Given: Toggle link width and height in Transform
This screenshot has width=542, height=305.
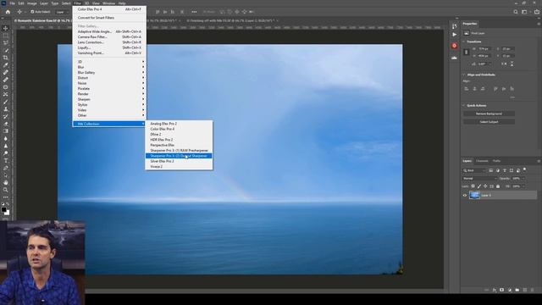Looking at the screenshot, I should 466,53.
